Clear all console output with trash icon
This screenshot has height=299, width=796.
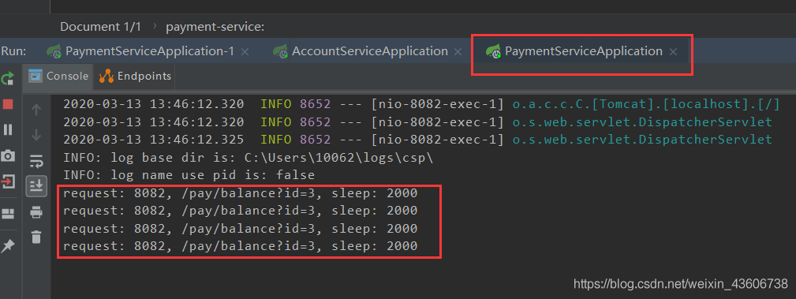point(36,237)
